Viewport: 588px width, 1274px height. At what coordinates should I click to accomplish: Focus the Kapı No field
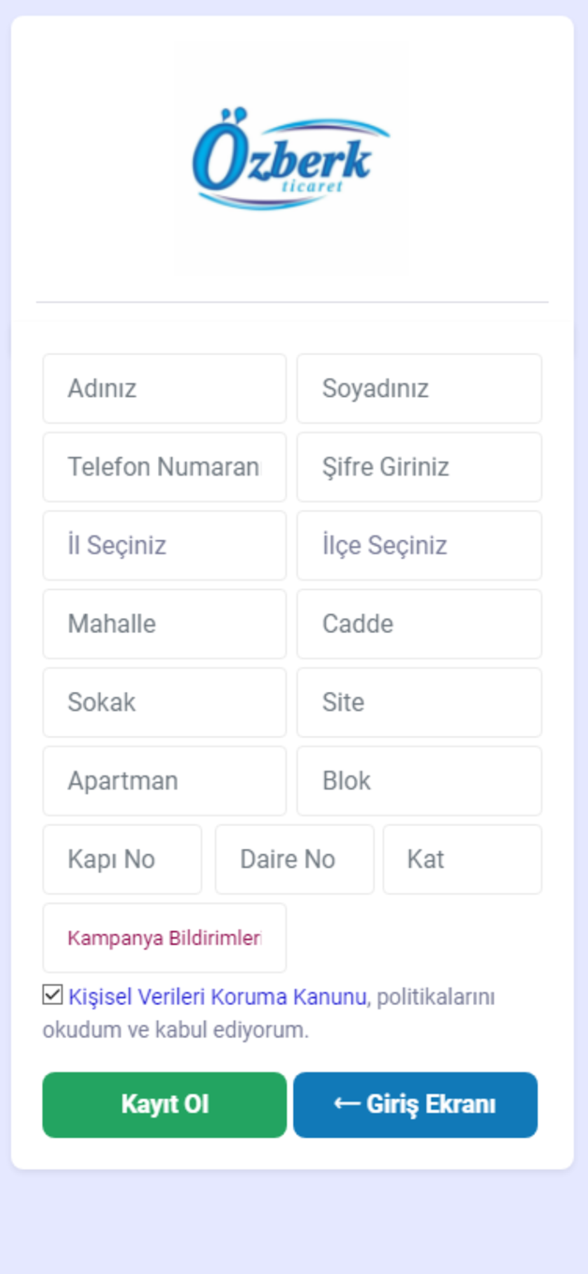[x=122, y=859]
